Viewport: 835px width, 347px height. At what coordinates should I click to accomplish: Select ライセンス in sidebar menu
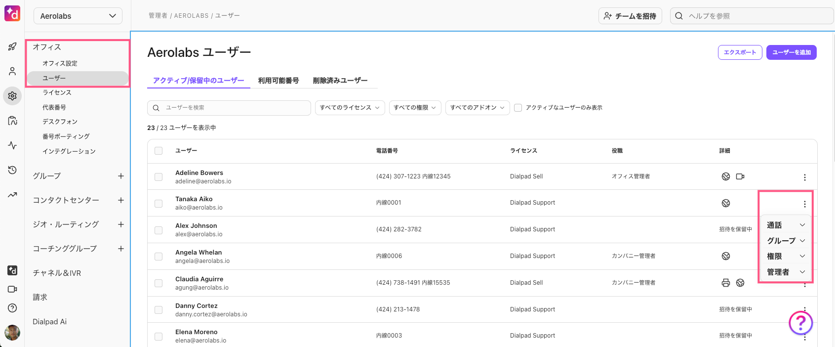point(57,92)
